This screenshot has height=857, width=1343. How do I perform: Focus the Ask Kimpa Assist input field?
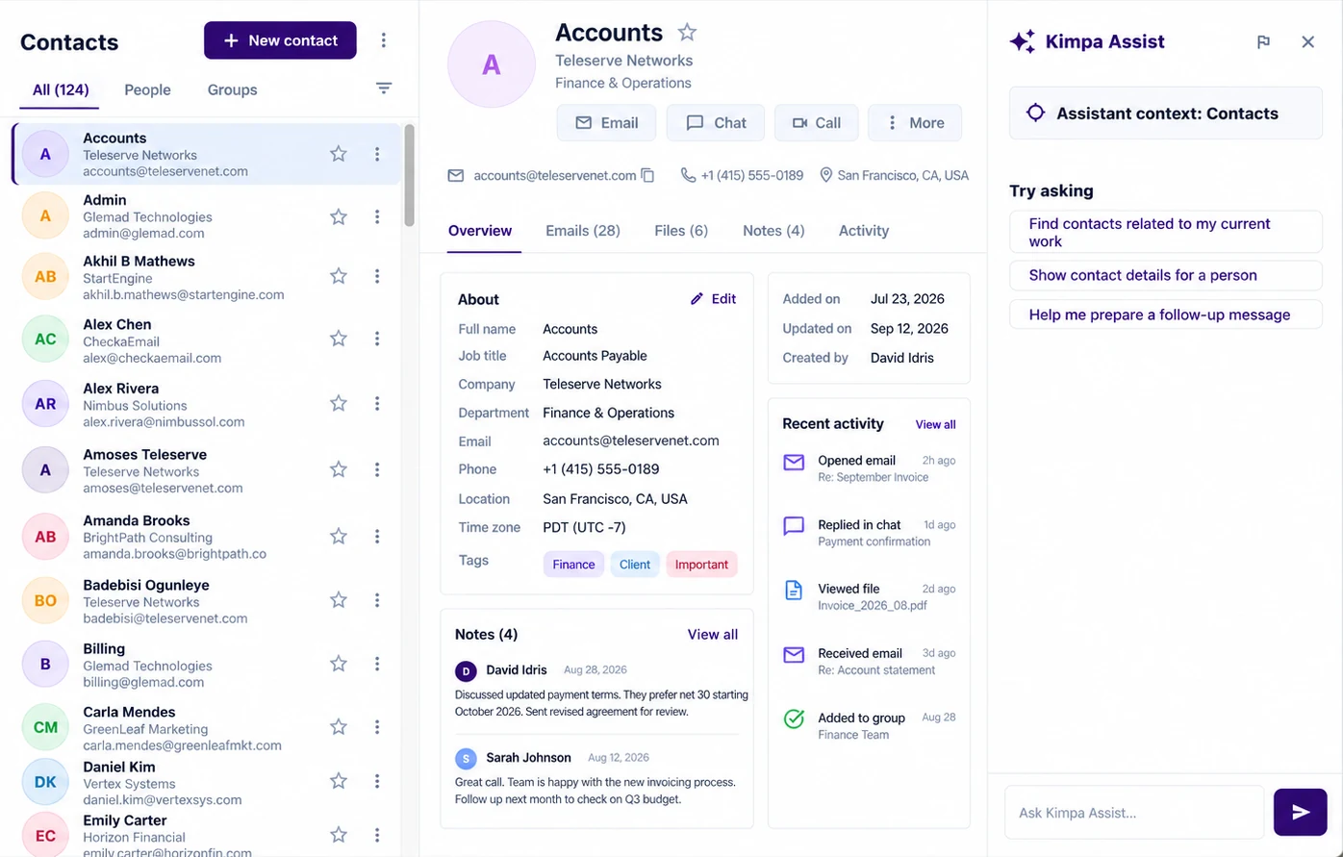click(1134, 813)
